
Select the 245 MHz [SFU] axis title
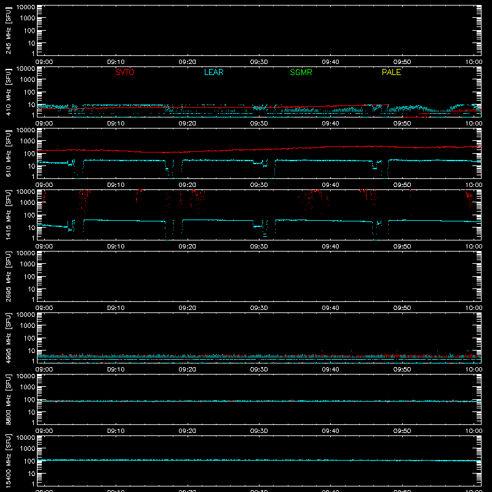click(8, 31)
